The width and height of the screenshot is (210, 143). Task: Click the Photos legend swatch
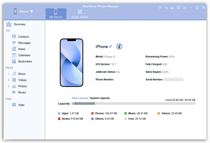92,113
